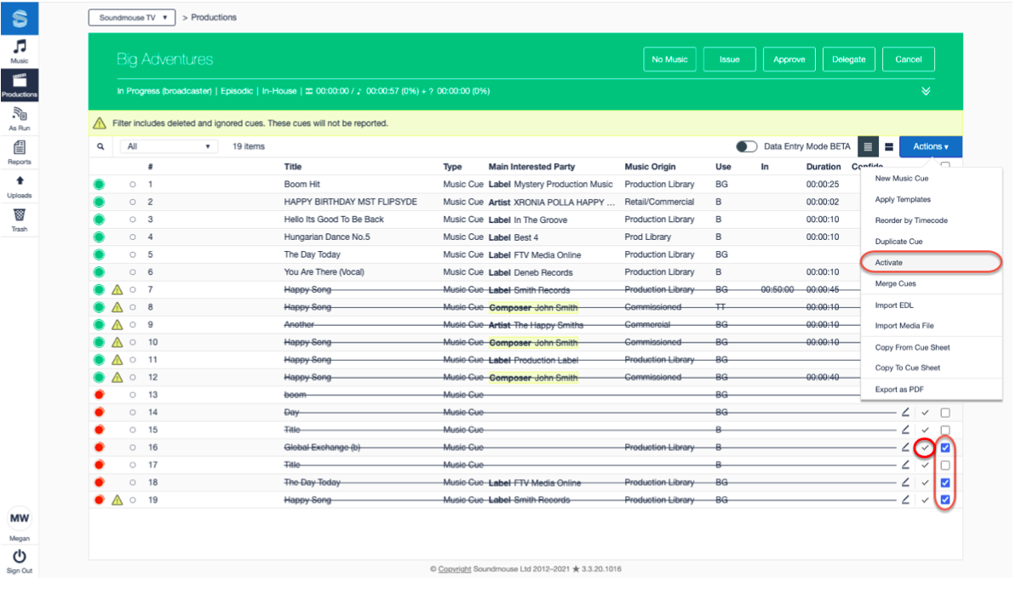Click green status dot for Boom Hit

(x=99, y=185)
